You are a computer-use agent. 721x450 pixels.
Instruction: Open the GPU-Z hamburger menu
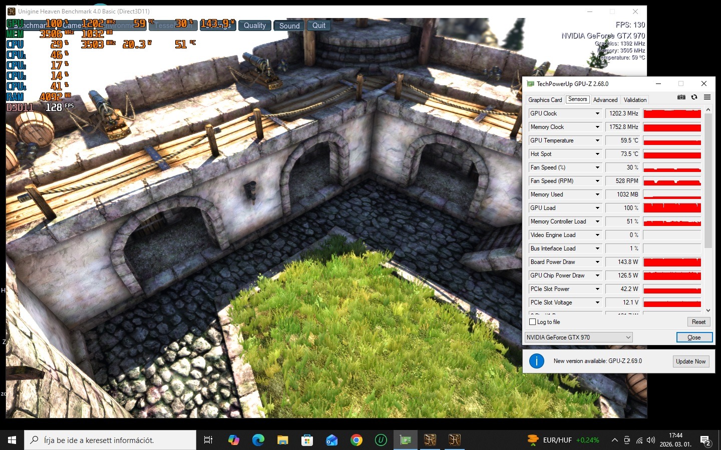[x=707, y=97]
